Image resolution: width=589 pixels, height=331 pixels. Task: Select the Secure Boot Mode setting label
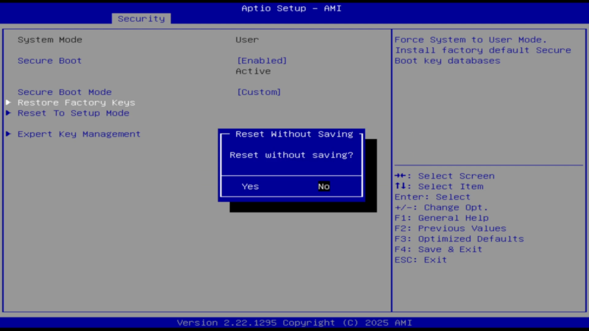click(x=64, y=92)
